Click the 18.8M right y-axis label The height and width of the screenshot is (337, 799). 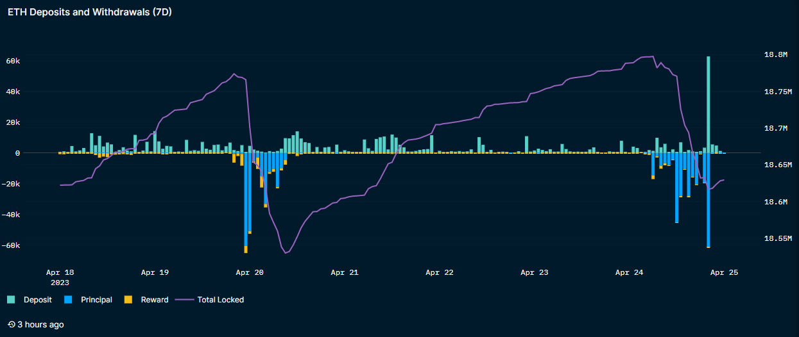[775, 55]
